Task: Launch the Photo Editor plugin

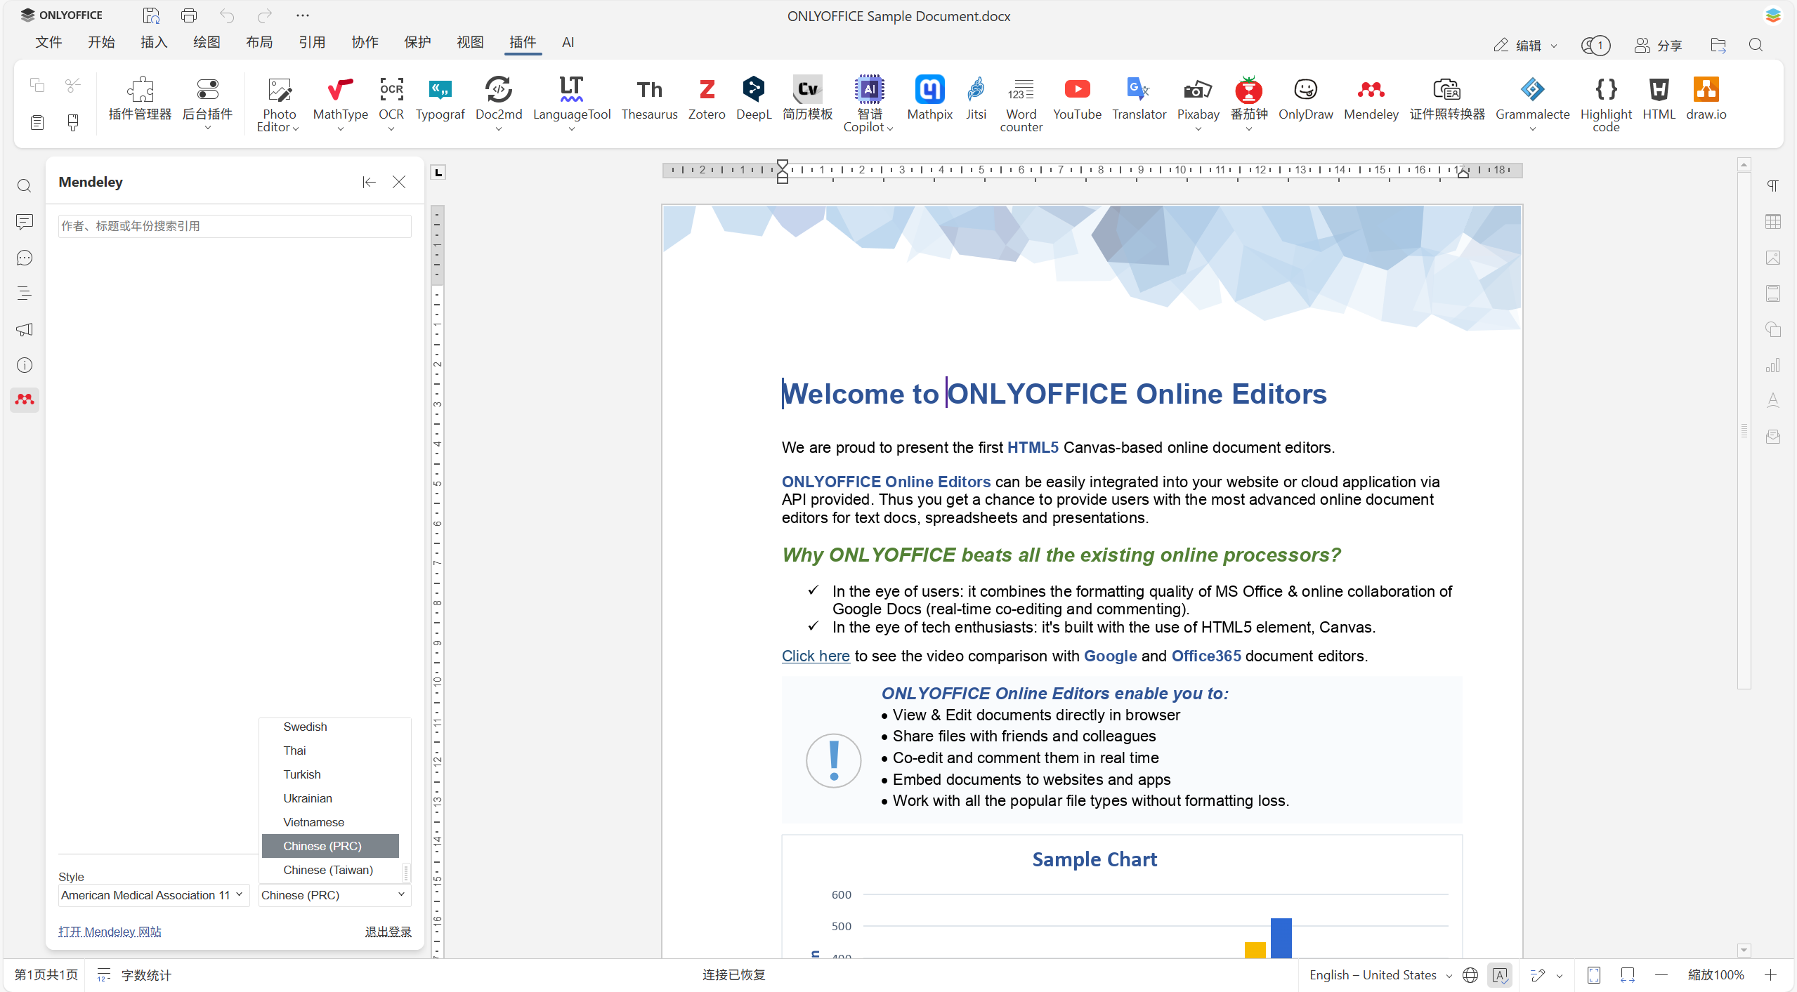Action: pyautogui.click(x=279, y=104)
